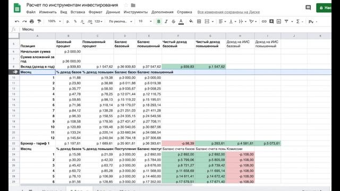Toggle Bold formatting
This screenshot has height=191, width=340.
159,21
